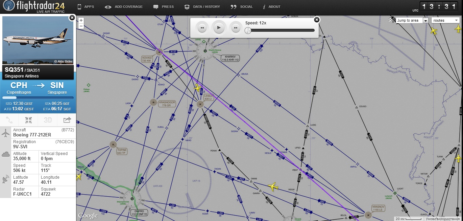The width and height of the screenshot is (463, 221).
Task: Click the Singapore Airlines aircraft photo
Action: pos(38,40)
